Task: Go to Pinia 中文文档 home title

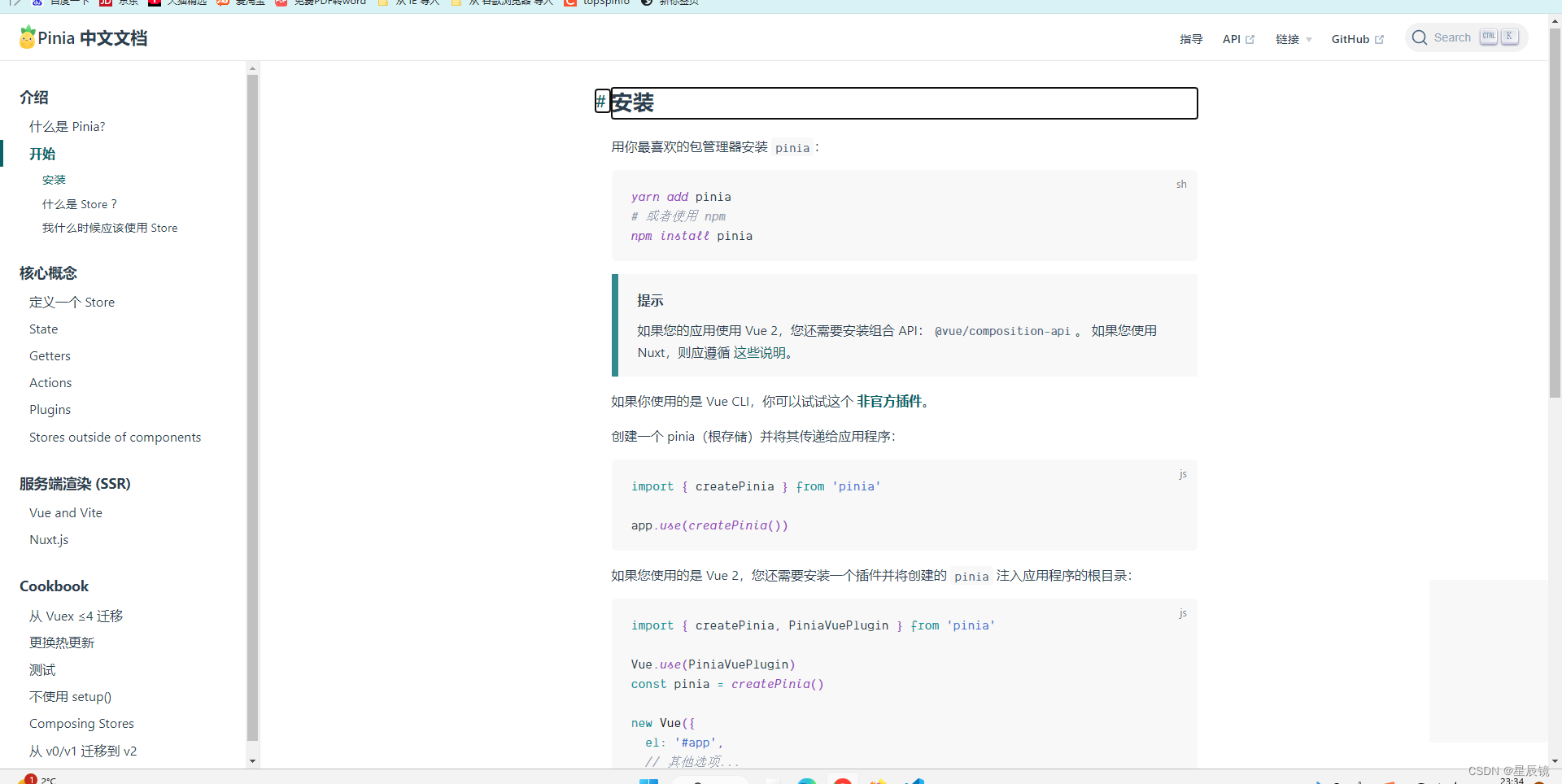Action: click(x=93, y=38)
